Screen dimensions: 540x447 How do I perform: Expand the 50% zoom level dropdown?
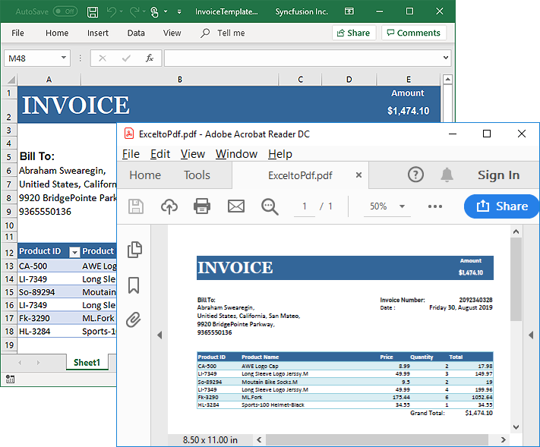point(402,206)
